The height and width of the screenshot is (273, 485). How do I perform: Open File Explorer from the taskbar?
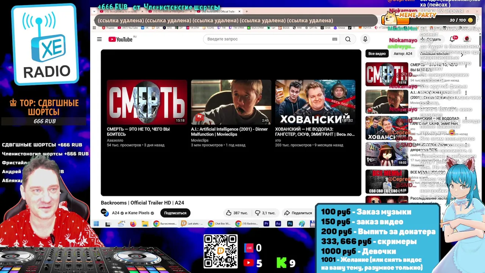(145, 224)
